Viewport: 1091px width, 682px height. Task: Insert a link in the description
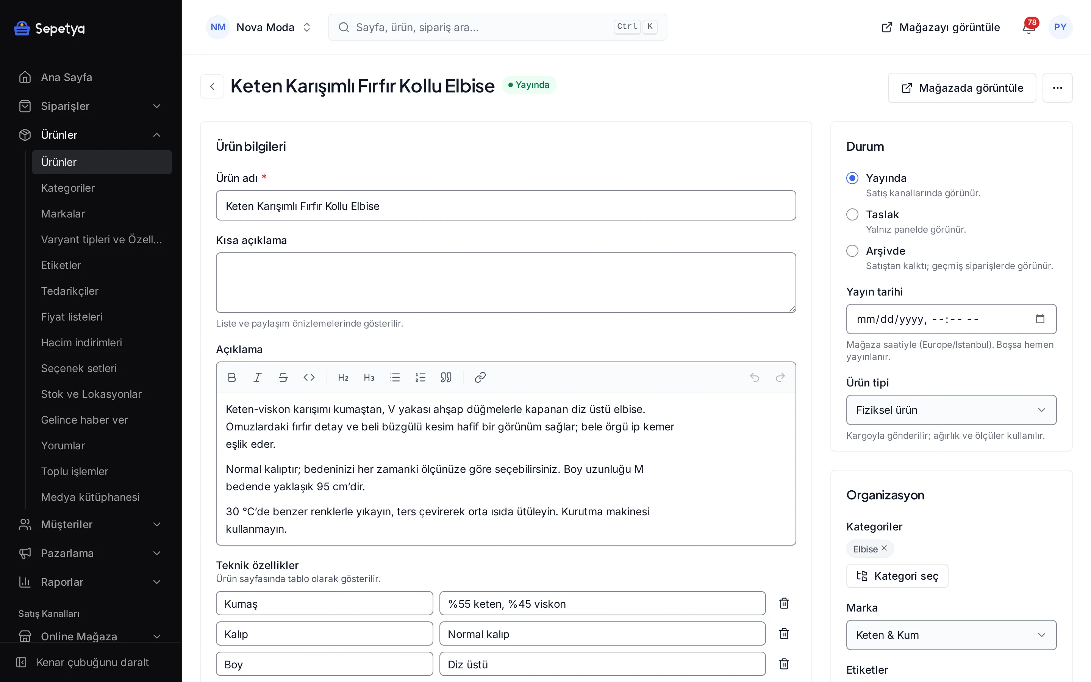[x=480, y=377]
